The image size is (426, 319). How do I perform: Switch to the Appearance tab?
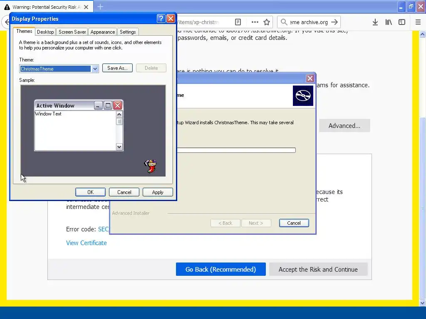coord(103,32)
